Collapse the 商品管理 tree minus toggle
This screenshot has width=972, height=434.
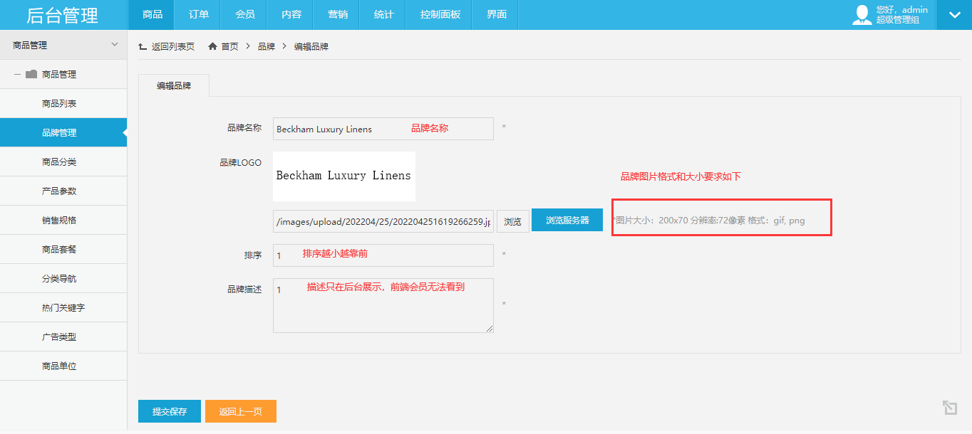pos(17,74)
